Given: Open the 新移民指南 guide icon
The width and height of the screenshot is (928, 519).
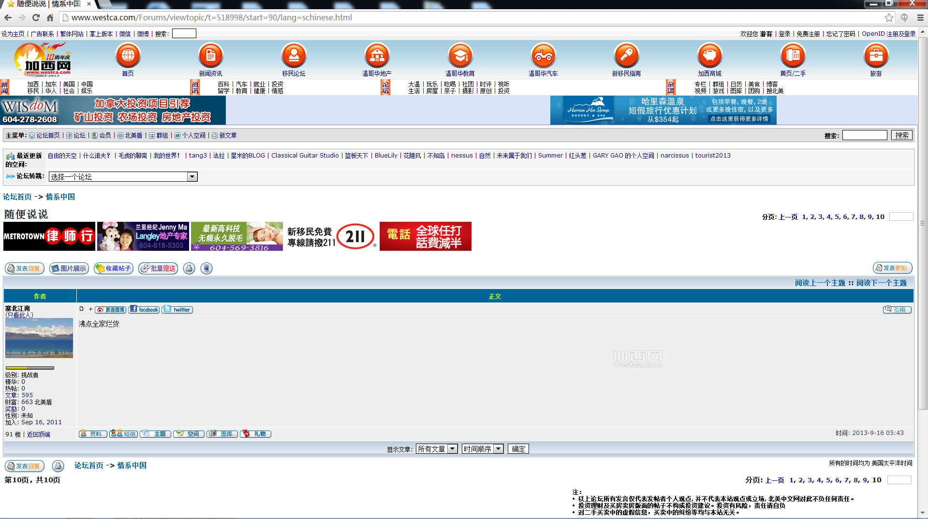Looking at the screenshot, I should tap(626, 56).
